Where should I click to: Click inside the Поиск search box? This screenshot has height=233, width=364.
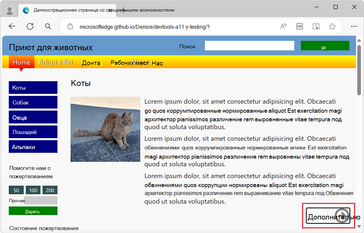[249, 45]
